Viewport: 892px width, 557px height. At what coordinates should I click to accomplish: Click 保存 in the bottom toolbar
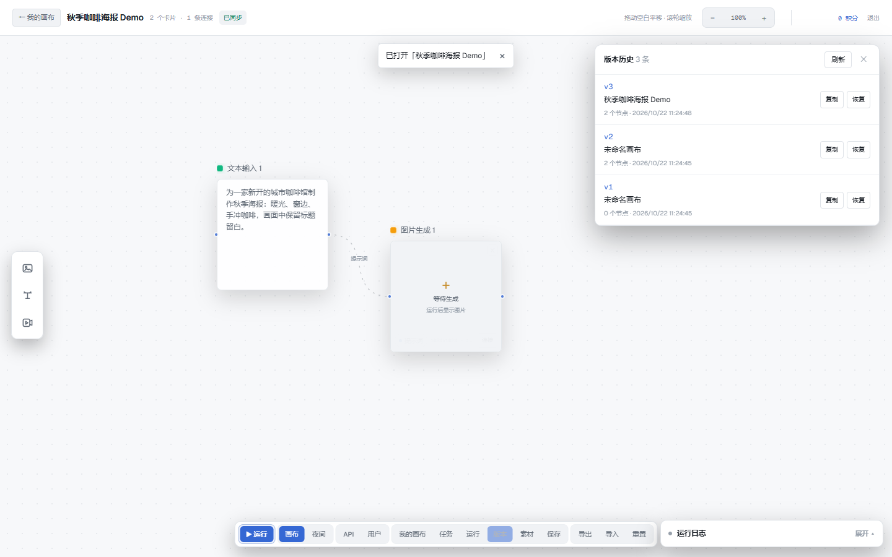(554, 534)
